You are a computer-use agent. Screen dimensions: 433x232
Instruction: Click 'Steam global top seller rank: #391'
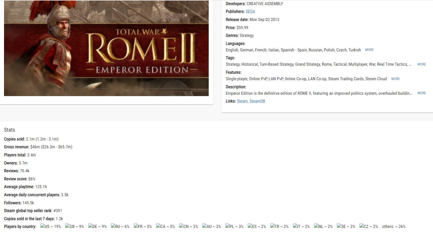tap(33, 211)
